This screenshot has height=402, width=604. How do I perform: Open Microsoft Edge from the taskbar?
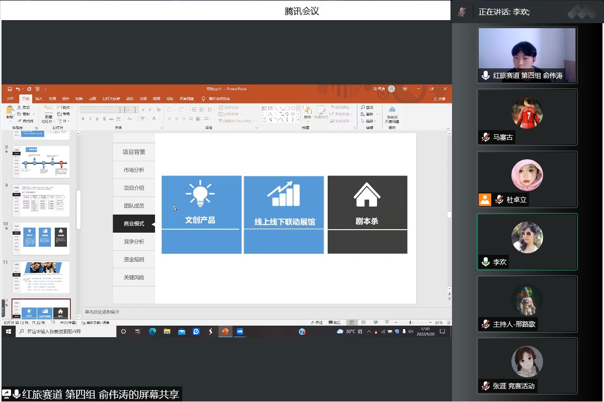[153, 332]
